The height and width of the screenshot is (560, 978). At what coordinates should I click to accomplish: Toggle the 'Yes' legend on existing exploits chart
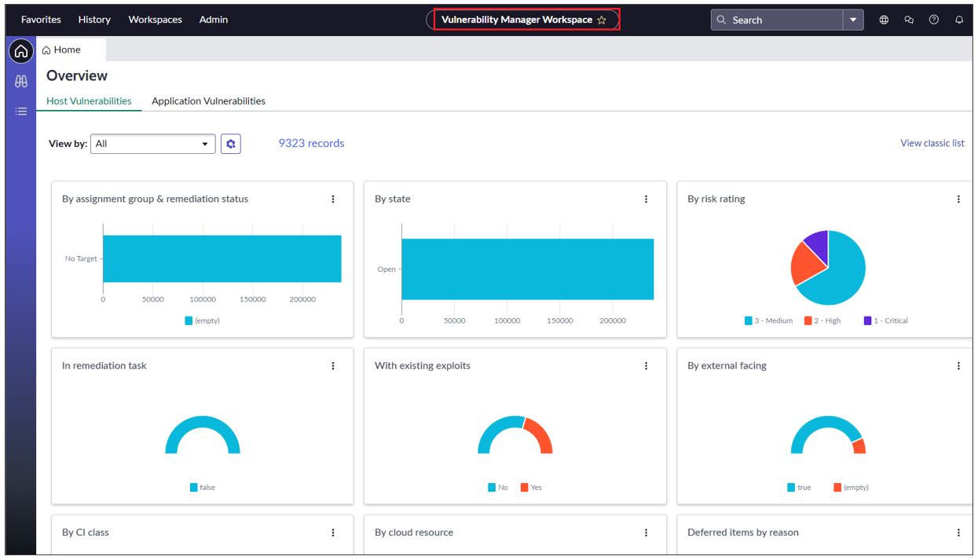[531, 487]
